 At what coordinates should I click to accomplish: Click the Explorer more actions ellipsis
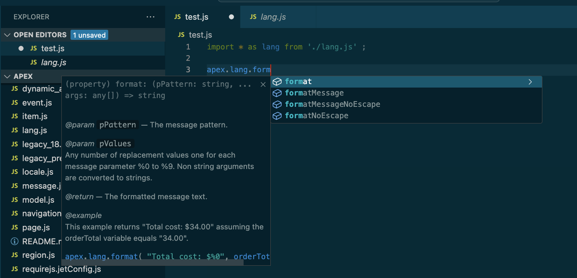[x=150, y=17]
